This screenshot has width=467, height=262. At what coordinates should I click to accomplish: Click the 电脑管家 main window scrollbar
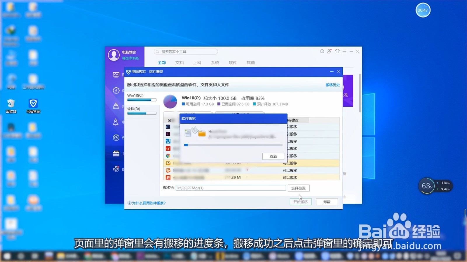pos(360,93)
